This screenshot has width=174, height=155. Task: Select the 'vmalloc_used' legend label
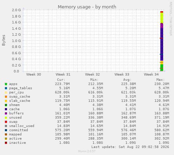tap(22, 126)
